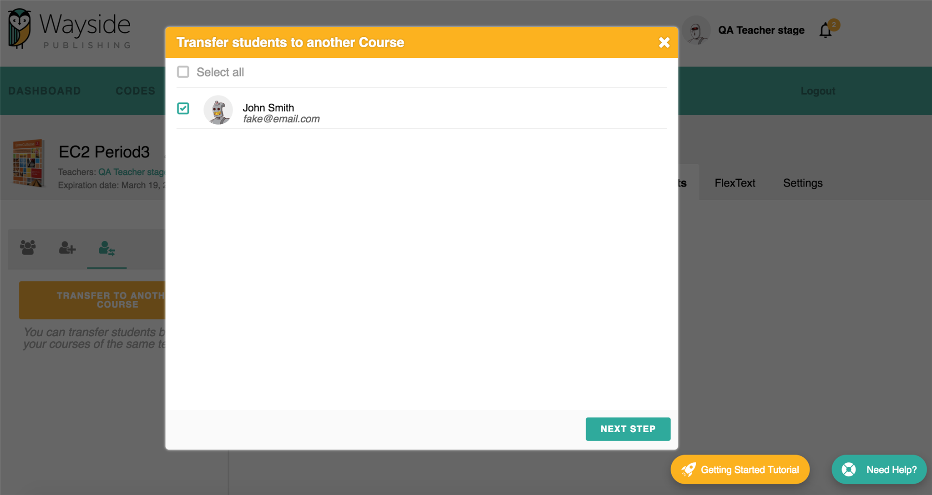Switch to the FlexText tab
The height and width of the screenshot is (495, 932).
pyautogui.click(x=734, y=183)
